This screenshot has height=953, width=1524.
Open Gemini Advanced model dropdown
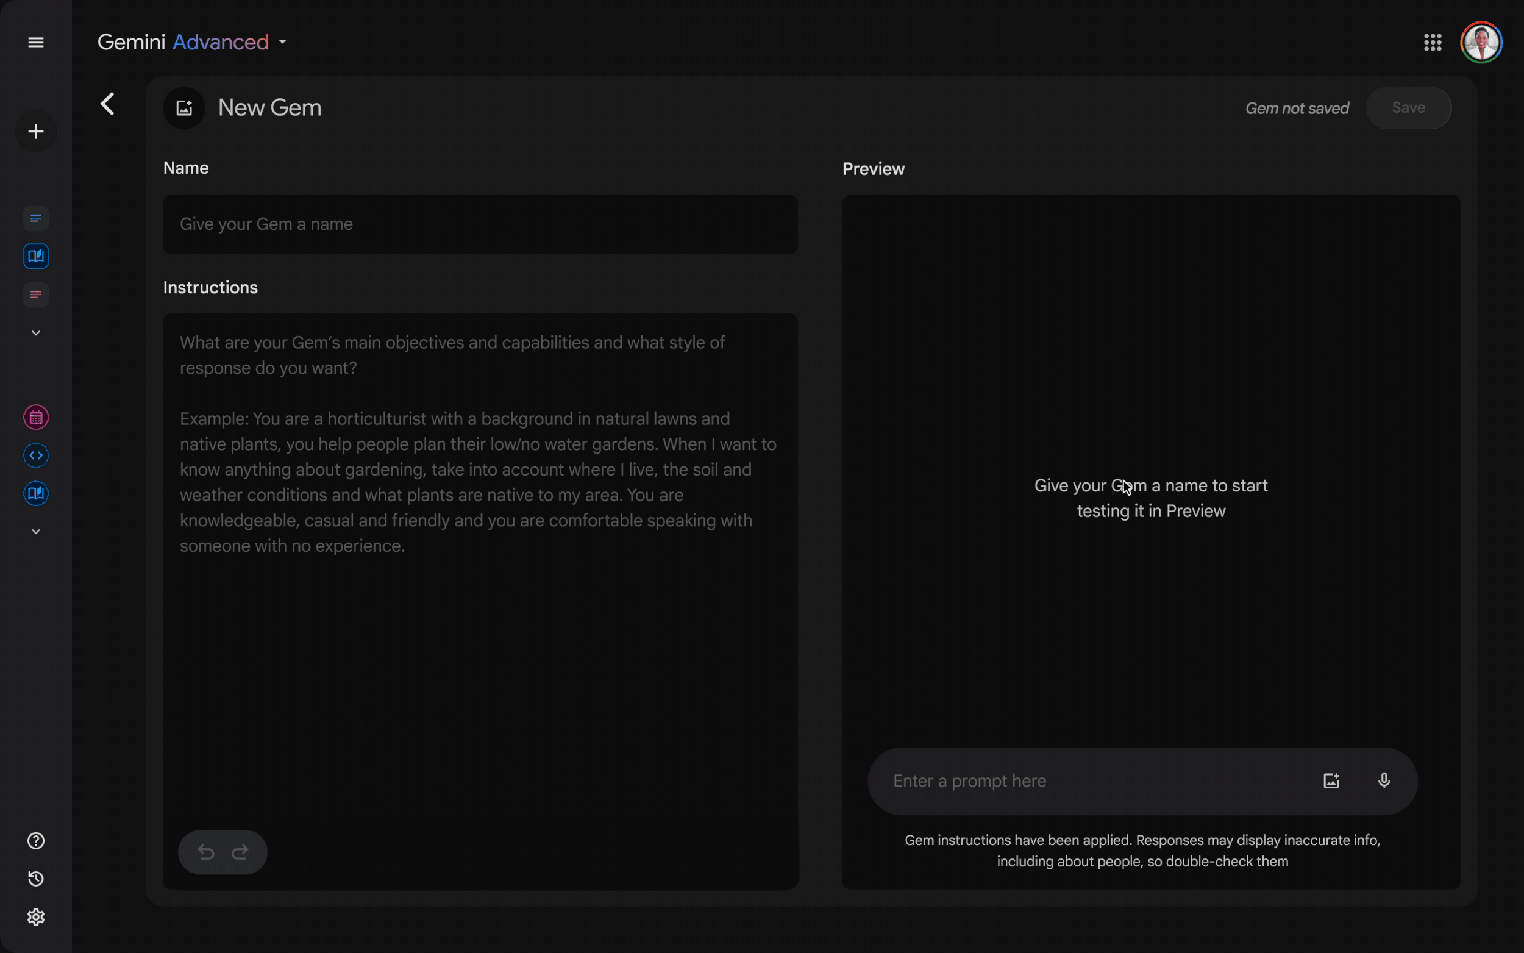point(282,42)
